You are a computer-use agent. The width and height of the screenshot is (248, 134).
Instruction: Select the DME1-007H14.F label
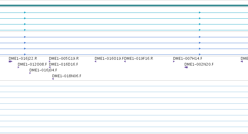tap(188, 59)
